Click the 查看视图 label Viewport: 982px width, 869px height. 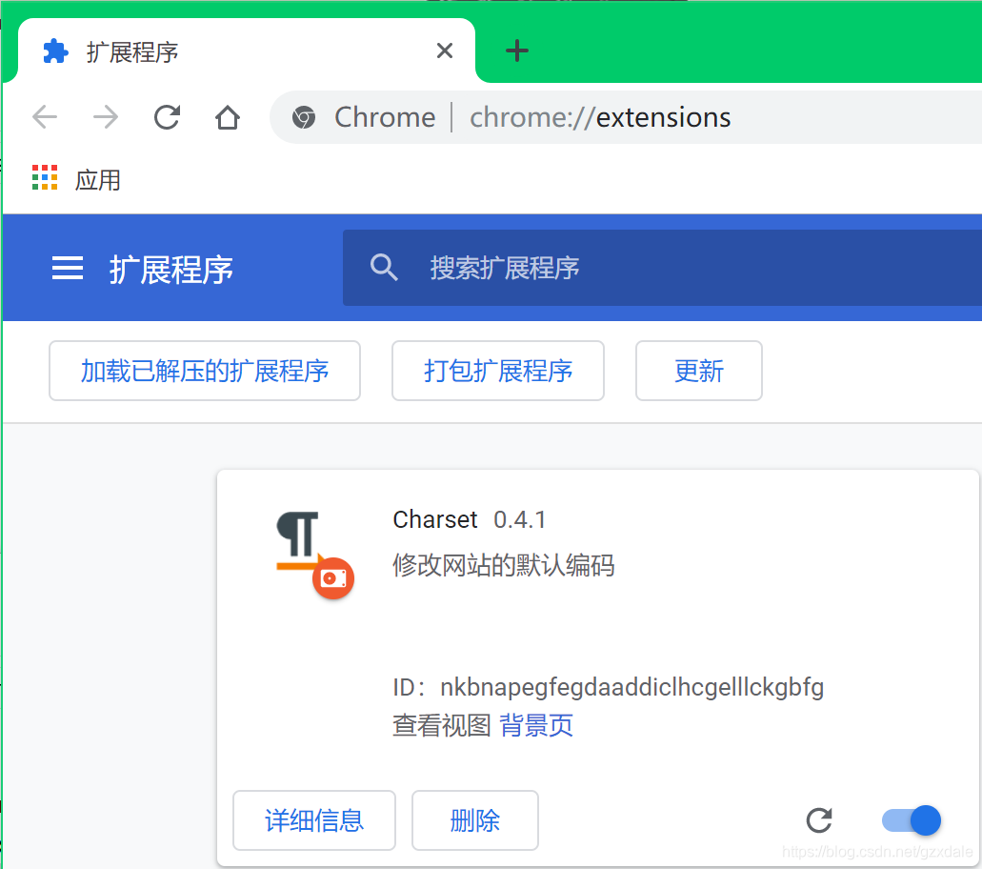442,725
